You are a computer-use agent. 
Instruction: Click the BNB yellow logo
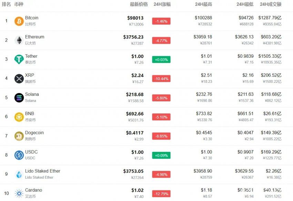pos(19,117)
